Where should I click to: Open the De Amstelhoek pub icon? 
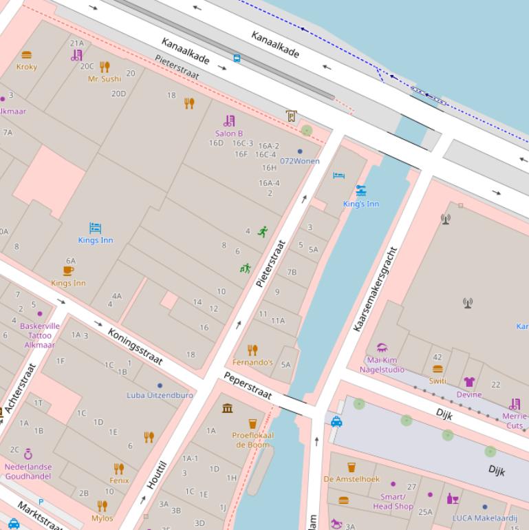click(x=352, y=467)
